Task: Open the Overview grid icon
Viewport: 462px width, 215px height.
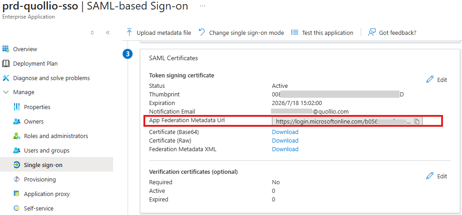Action: click(6, 49)
